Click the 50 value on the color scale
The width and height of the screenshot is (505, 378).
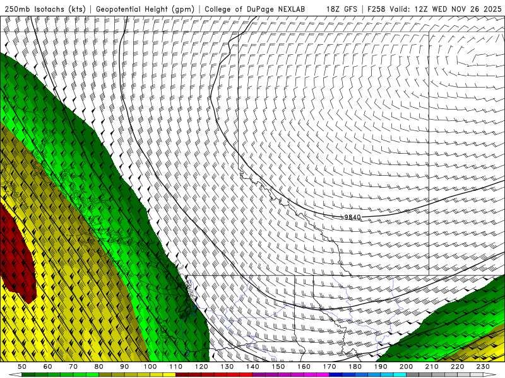coord(22,367)
